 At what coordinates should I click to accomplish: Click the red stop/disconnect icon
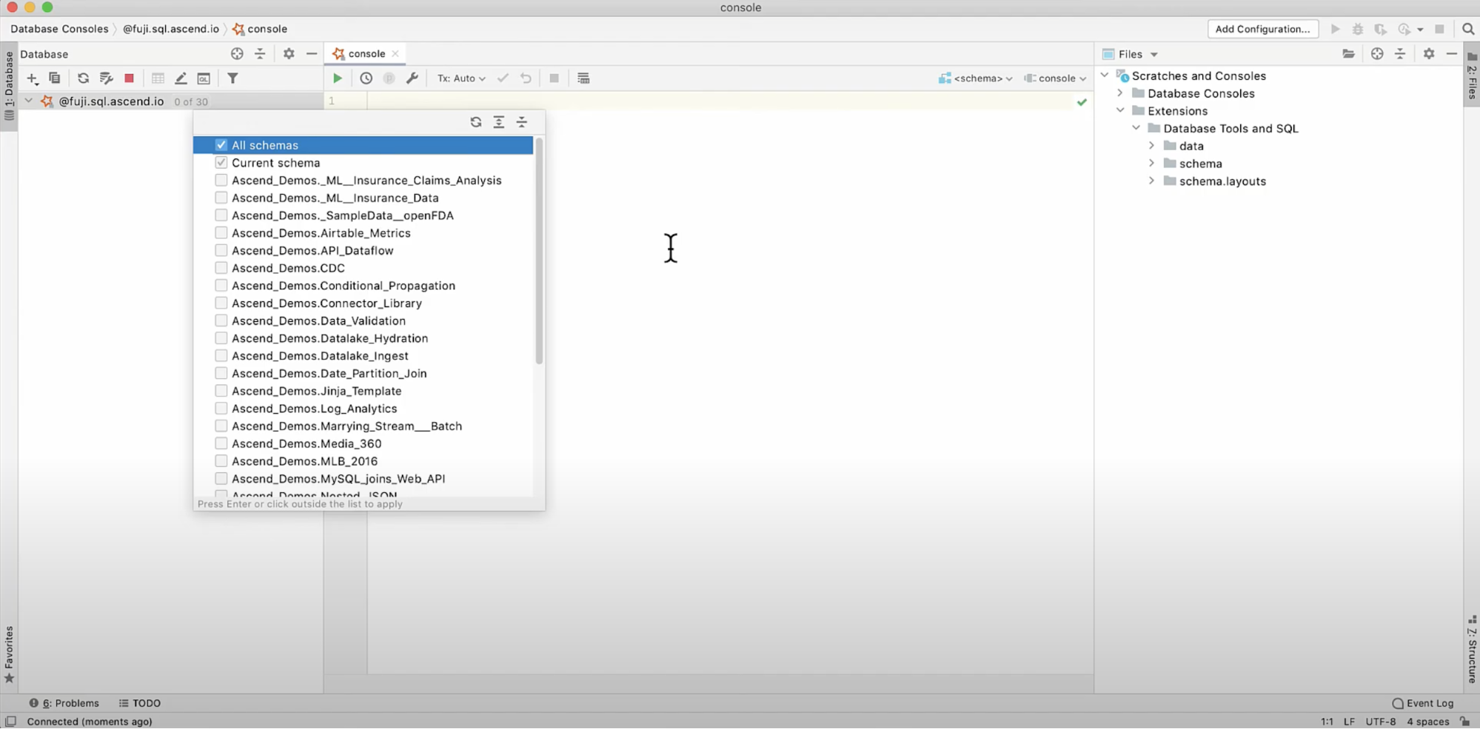(129, 78)
